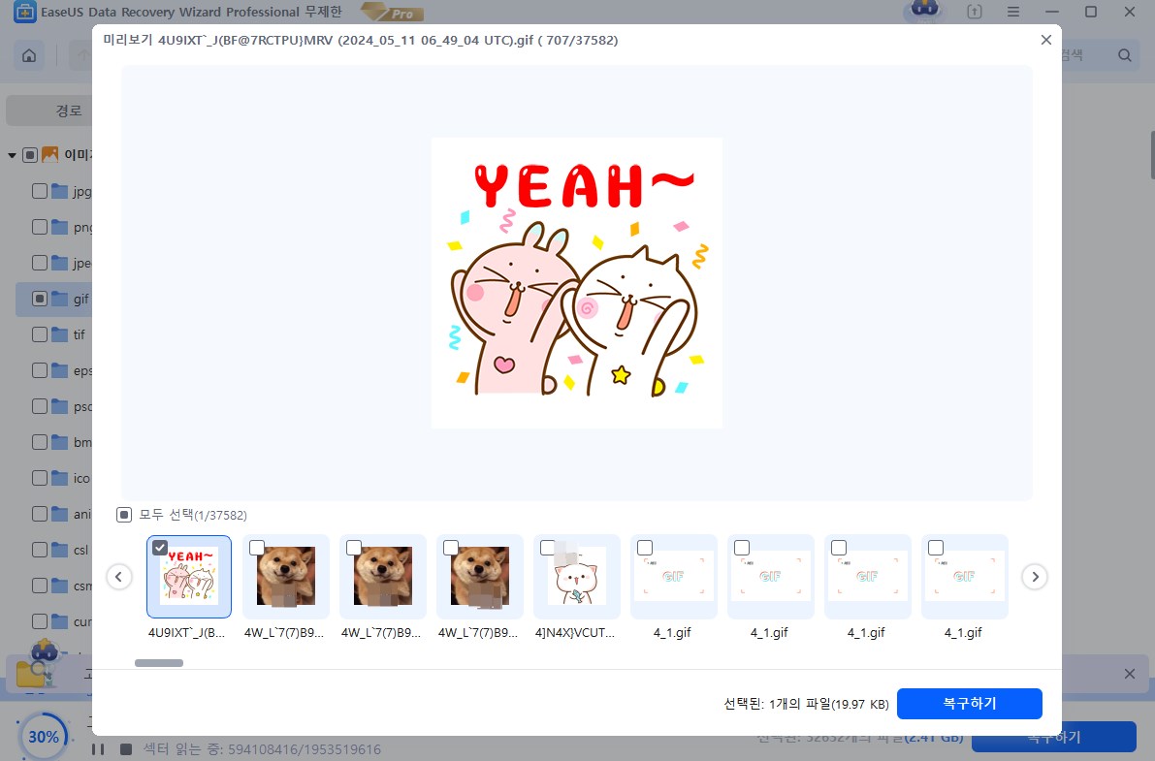Toggle the gif folder checkbox

40,300
